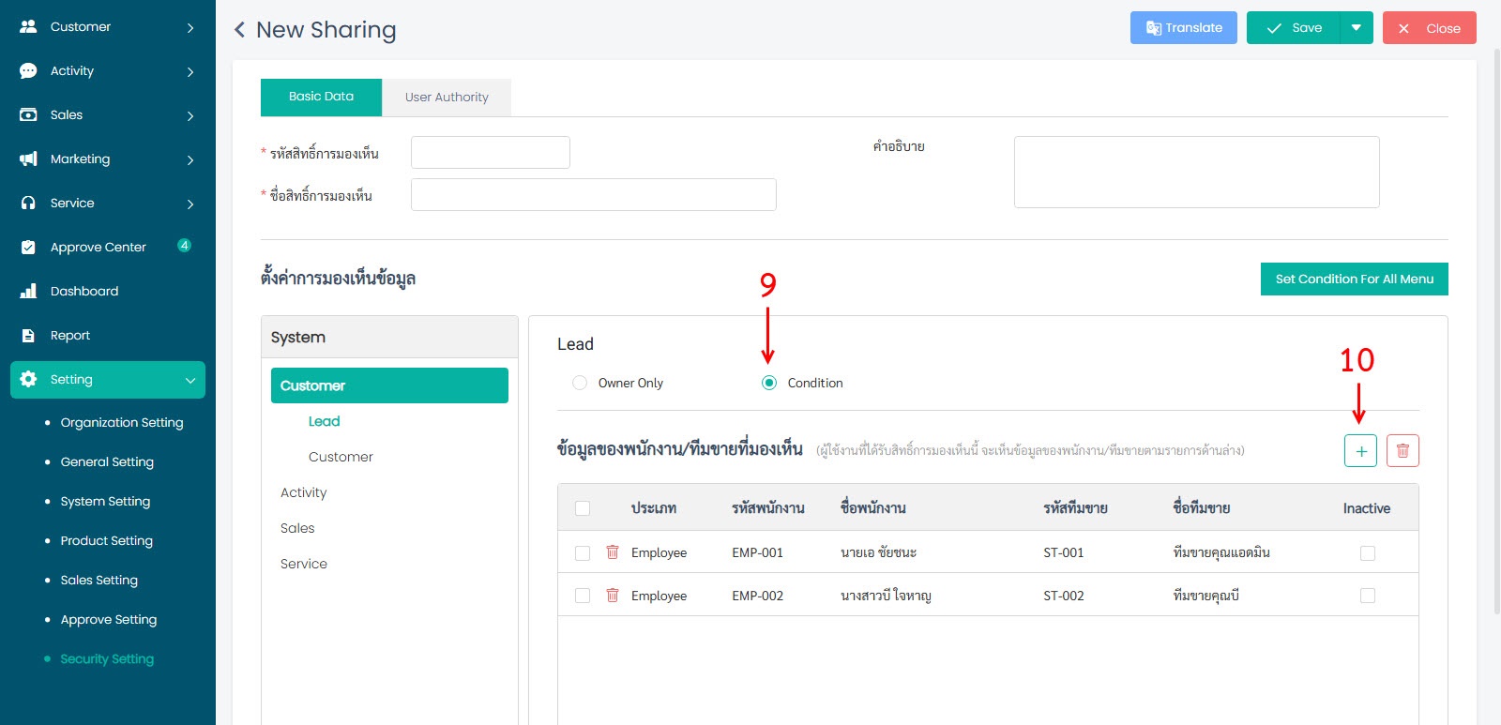Switch to the User Authority tab
The height and width of the screenshot is (725, 1501).
[x=447, y=98]
